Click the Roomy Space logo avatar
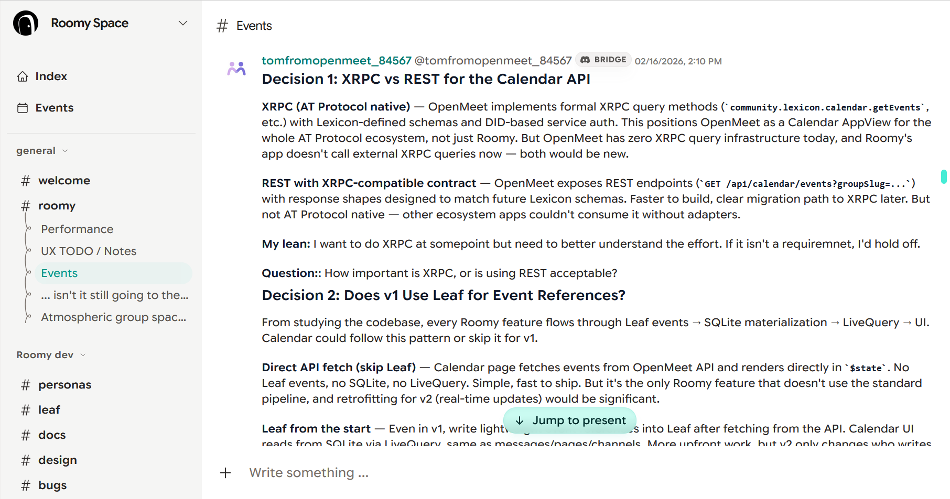 (26, 23)
